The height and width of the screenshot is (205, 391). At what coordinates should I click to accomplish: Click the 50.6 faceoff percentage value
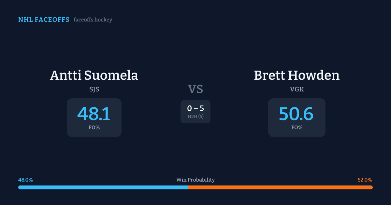point(296,114)
